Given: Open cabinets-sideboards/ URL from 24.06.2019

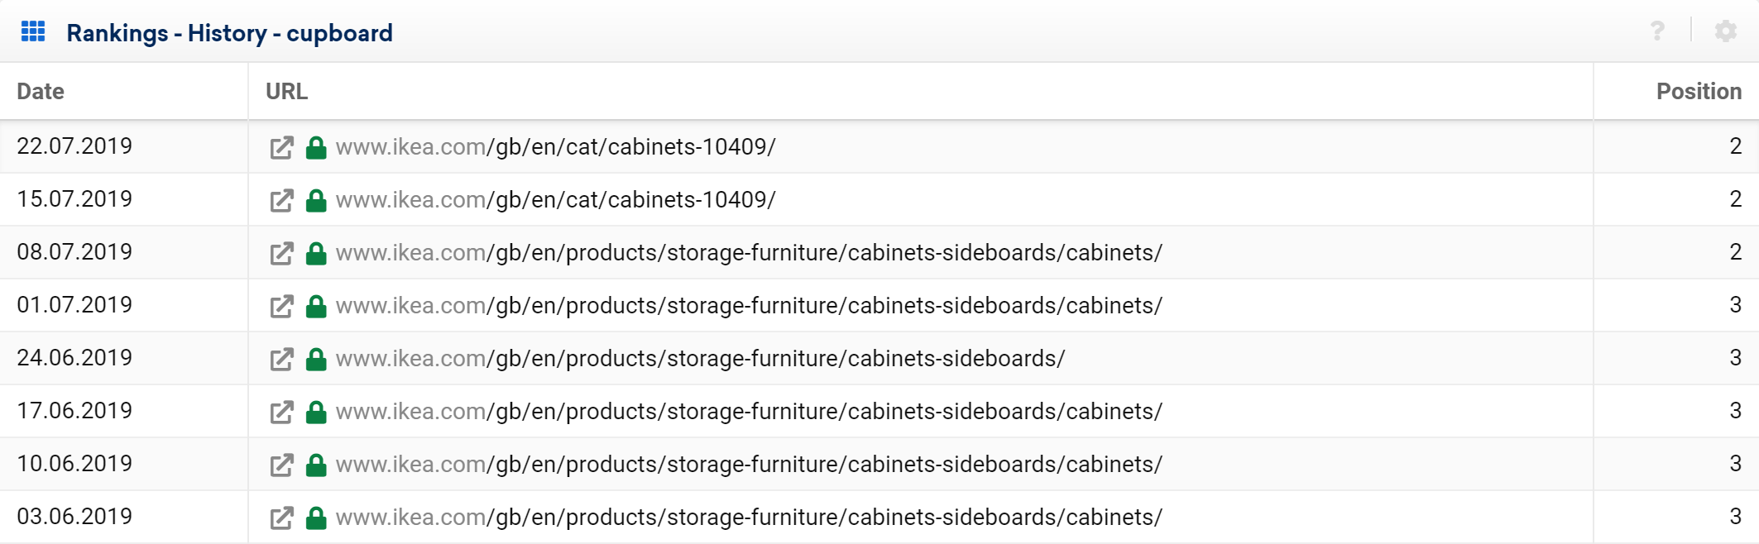Looking at the screenshot, I should click(700, 359).
